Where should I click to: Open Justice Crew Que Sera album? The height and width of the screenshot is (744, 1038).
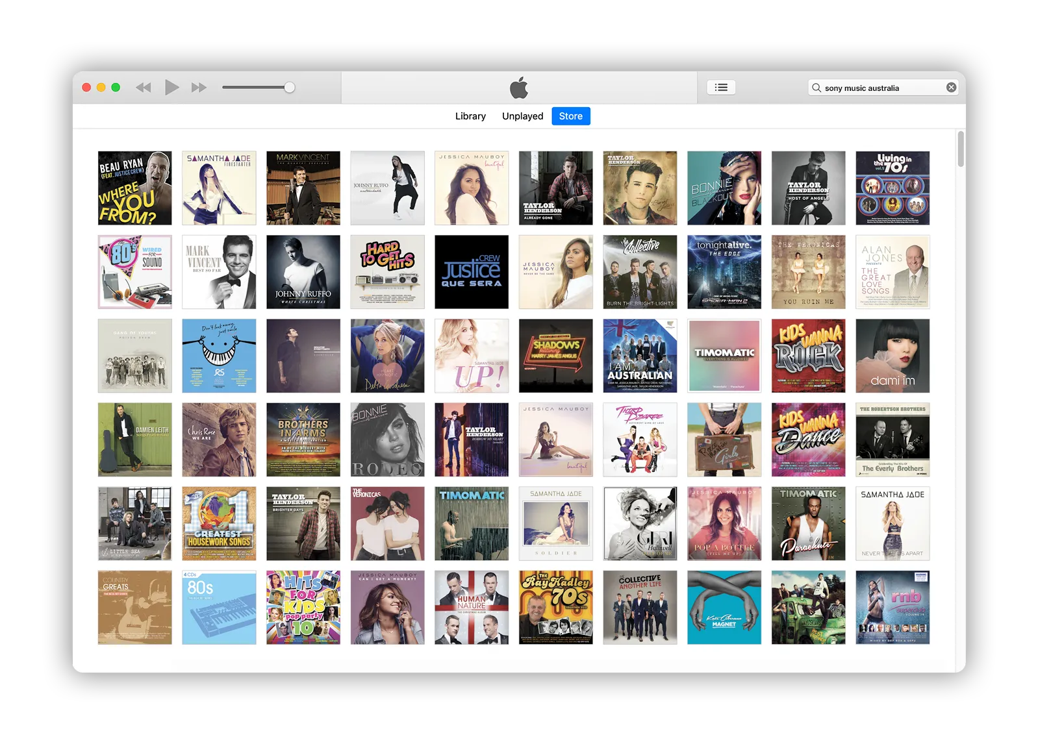tap(472, 272)
